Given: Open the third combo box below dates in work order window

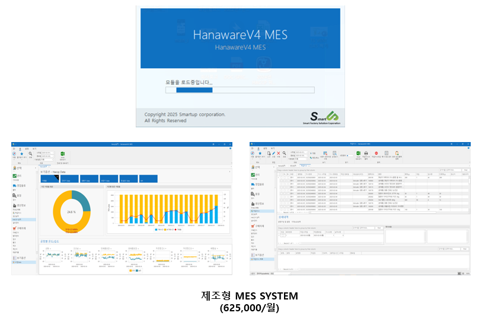Looking at the screenshot, I should [x=302, y=159].
